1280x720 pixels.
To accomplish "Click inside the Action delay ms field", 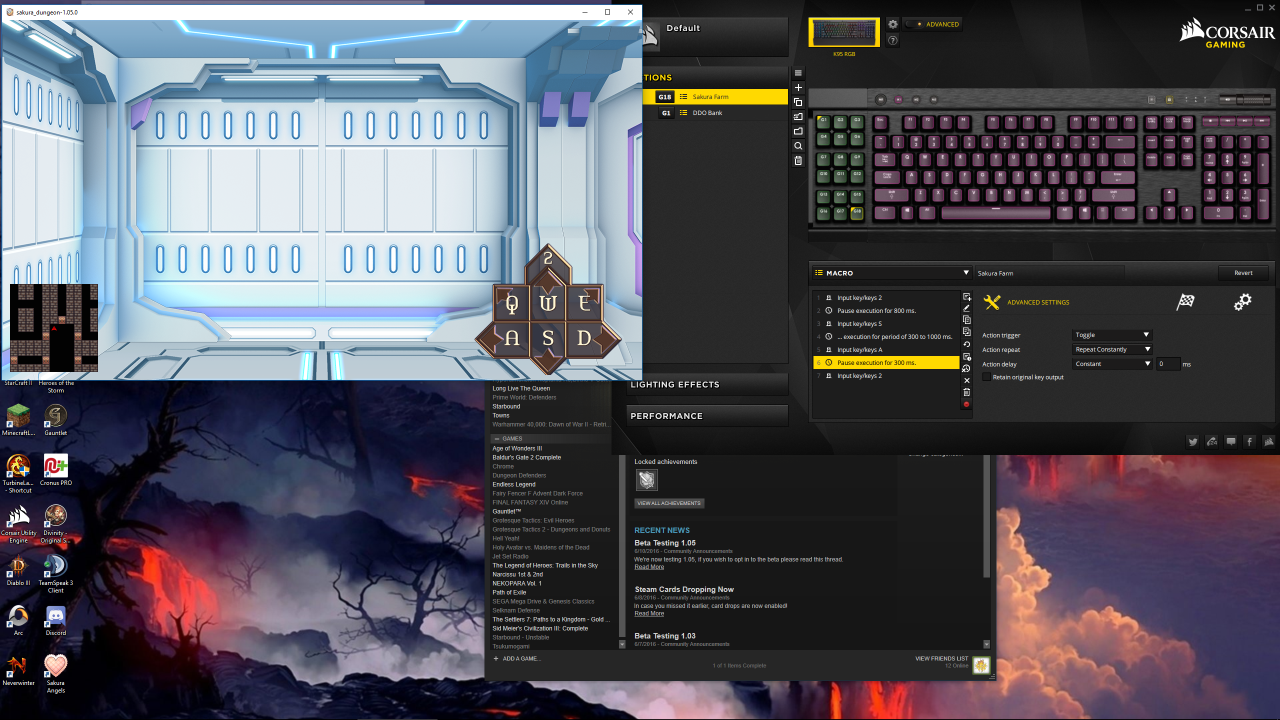I will (x=1168, y=363).
